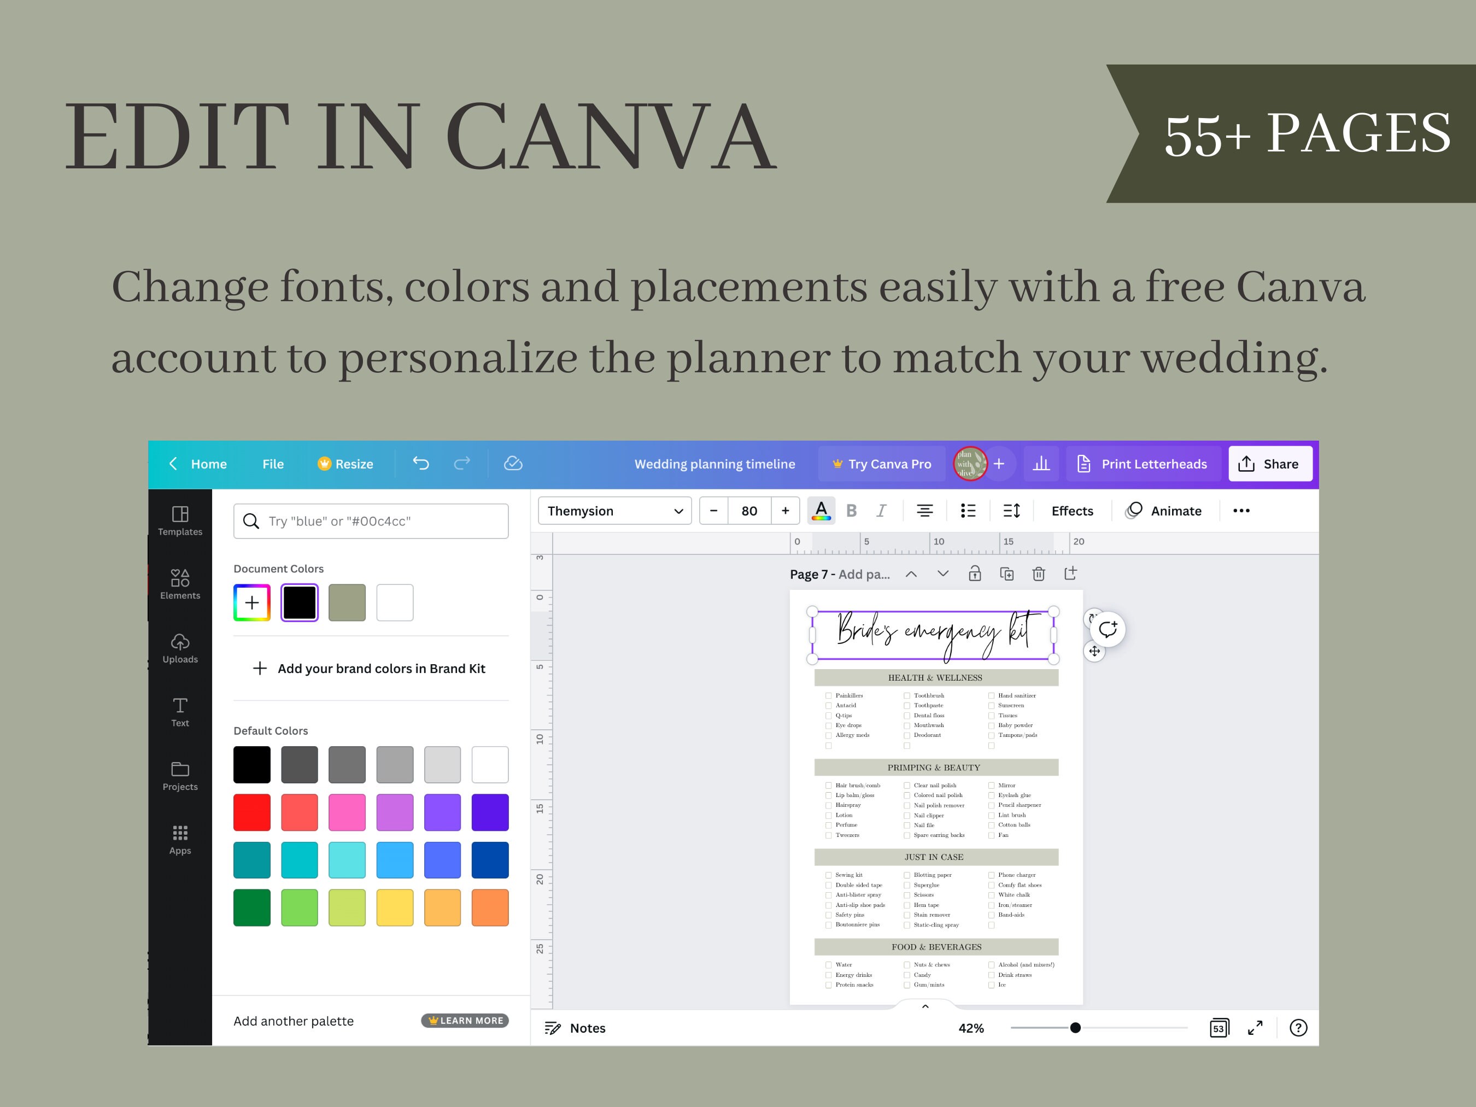Collapse the page view with bottom chevron
Viewport: 1476px width, 1107px height.
point(925,1005)
